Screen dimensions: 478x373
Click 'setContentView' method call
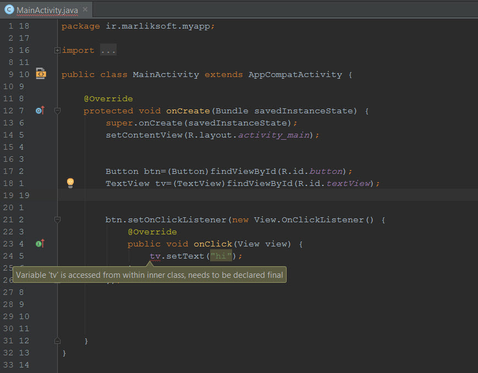[144, 135]
